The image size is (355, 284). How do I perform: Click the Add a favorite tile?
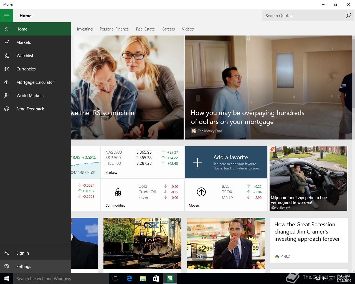(x=226, y=162)
